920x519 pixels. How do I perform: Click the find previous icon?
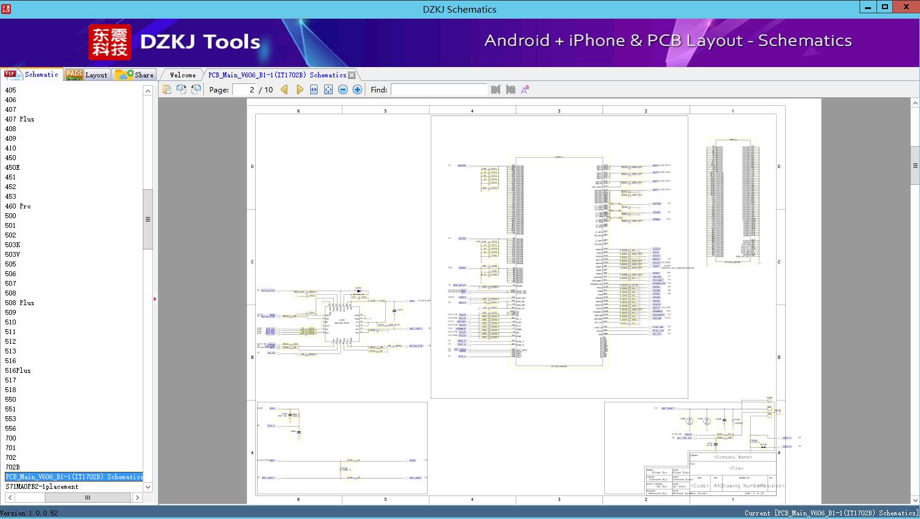pyautogui.click(x=496, y=89)
